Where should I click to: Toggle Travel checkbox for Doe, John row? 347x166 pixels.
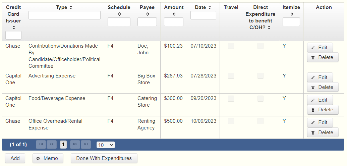click(x=231, y=46)
